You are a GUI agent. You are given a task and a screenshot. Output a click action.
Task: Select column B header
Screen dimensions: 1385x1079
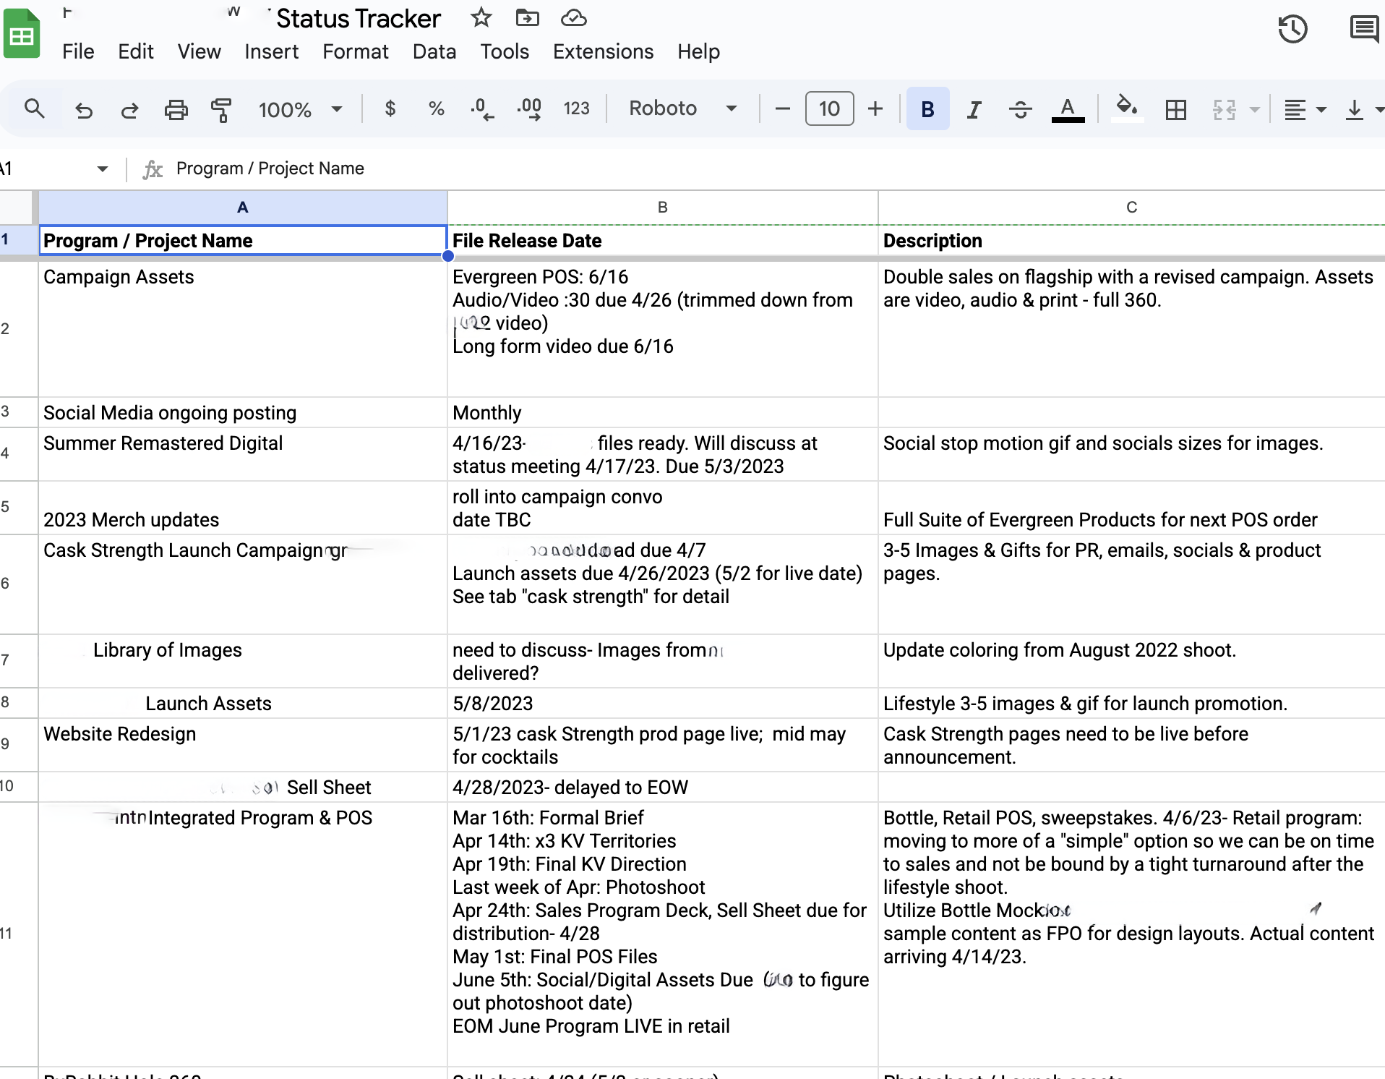pos(662,208)
